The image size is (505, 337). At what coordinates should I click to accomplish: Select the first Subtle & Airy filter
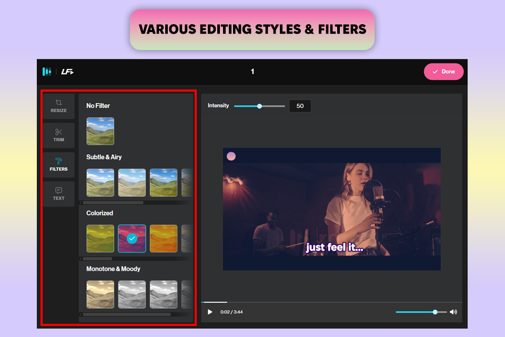point(100,183)
